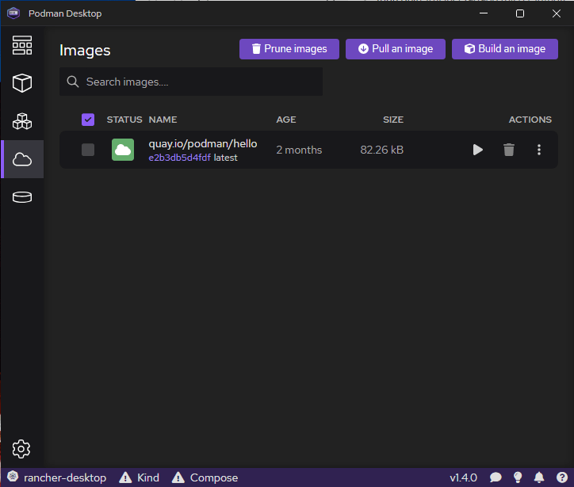Click the rancher-desktop status bar entry
Viewport: 574px width, 487px height.
[57, 477]
